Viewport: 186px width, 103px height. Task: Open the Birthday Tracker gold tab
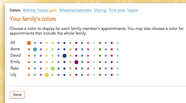(x=39, y=10)
